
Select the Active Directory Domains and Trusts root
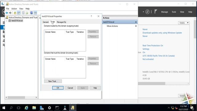coord(22,18)
